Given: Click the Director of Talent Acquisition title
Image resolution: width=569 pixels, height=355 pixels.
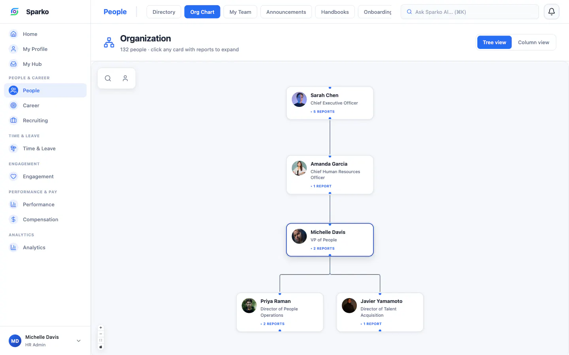Looking at the screenshot, I should point(379,312).
